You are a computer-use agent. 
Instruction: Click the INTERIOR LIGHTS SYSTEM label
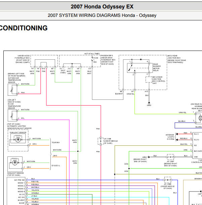click(170, 137)
